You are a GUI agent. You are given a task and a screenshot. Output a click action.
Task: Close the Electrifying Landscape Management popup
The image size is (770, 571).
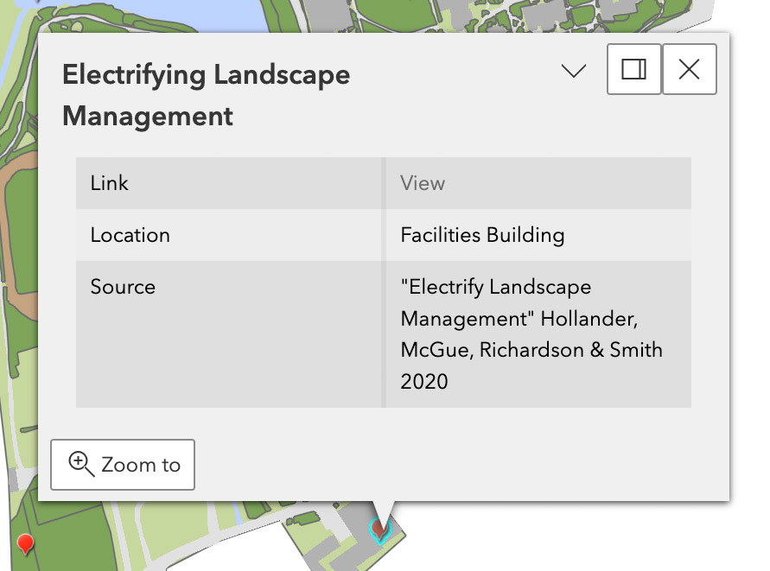(690, 69)
